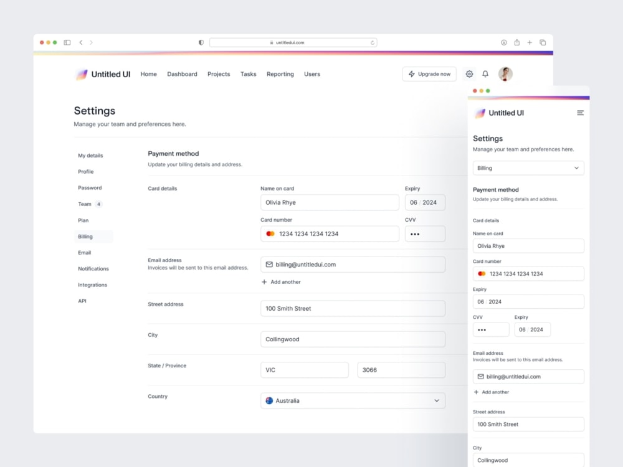Click desktop City field Collingwood
This screenshot has height=467, width=623.
tap(353, 339)
